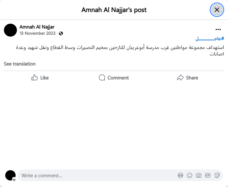Click the 13 November 2023 post date

[x=37, y=33]
